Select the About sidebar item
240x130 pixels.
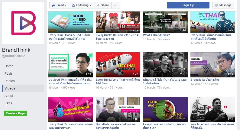[9, 96]
